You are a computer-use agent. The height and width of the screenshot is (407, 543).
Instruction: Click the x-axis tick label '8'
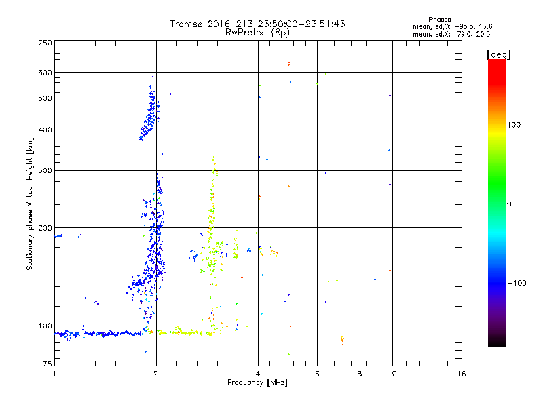(360, 374)
